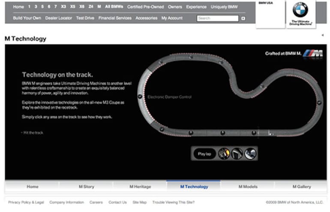
Task: Click the BMW M tricolor logo
Action: 313,54
